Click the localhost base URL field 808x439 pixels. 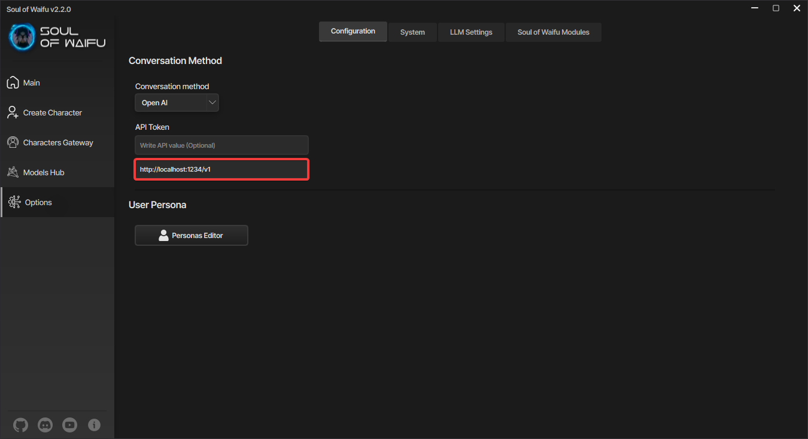[221, 169]
